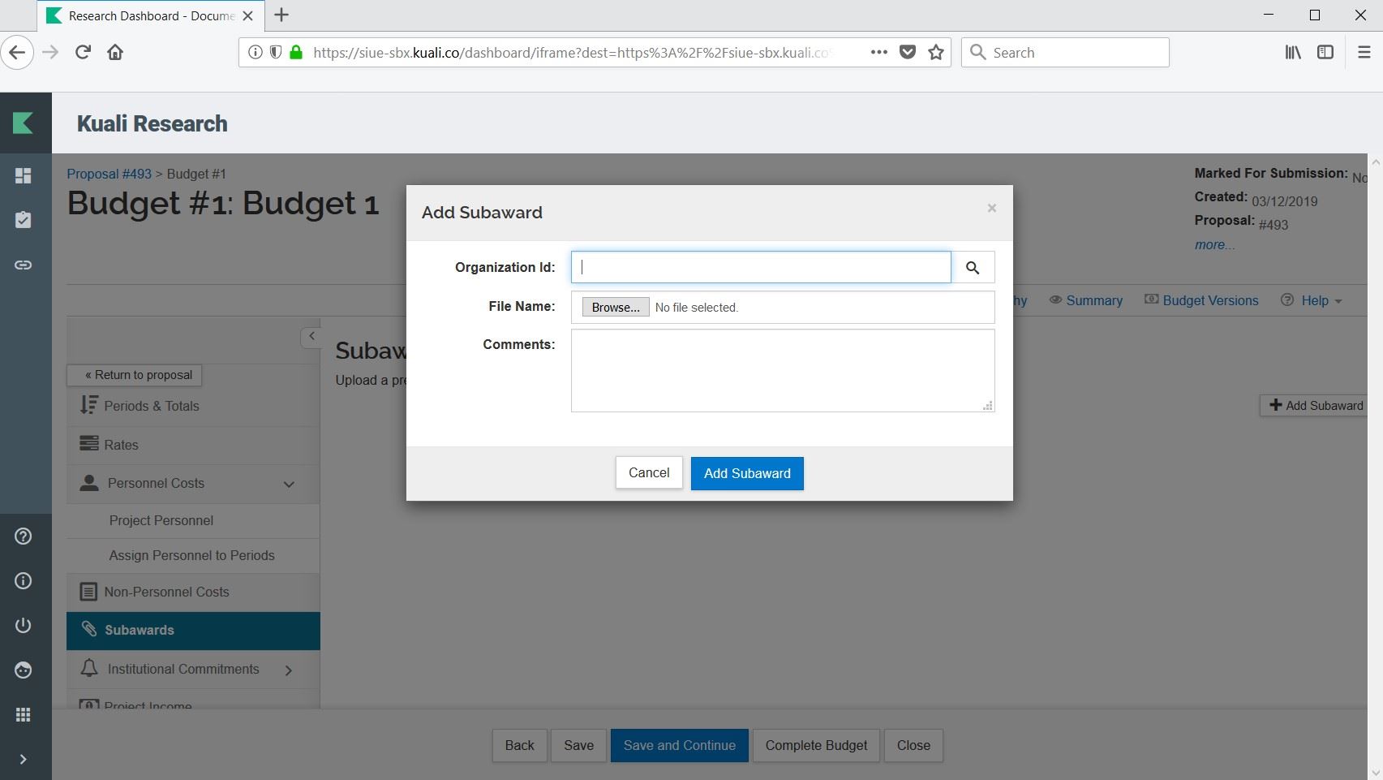1383x780 pixels.
Task: Click the clipboard checkmark sidebar icon
Action: point(24,220)
